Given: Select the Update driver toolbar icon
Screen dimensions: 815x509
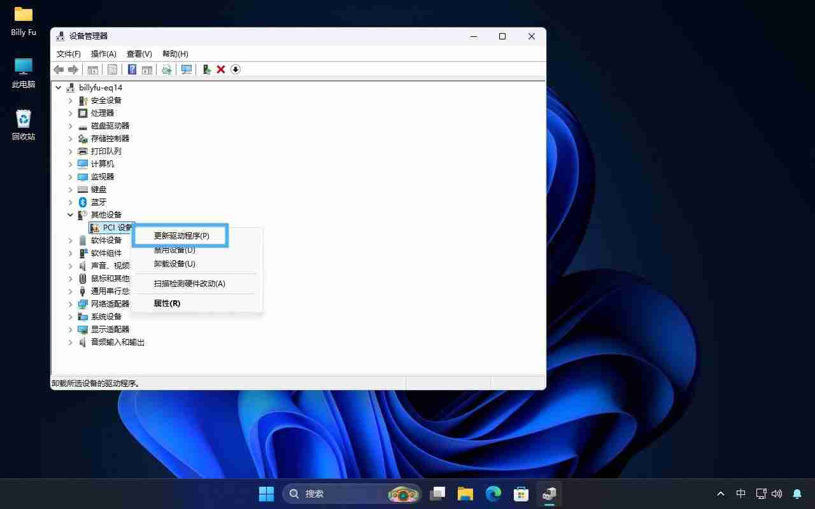Looking at the screenshot, I should pos(206,69).
